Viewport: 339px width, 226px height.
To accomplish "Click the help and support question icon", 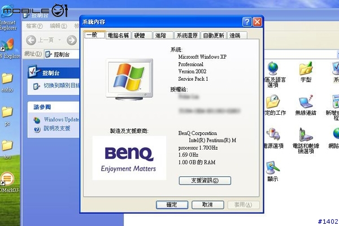I will coord(37,129).
